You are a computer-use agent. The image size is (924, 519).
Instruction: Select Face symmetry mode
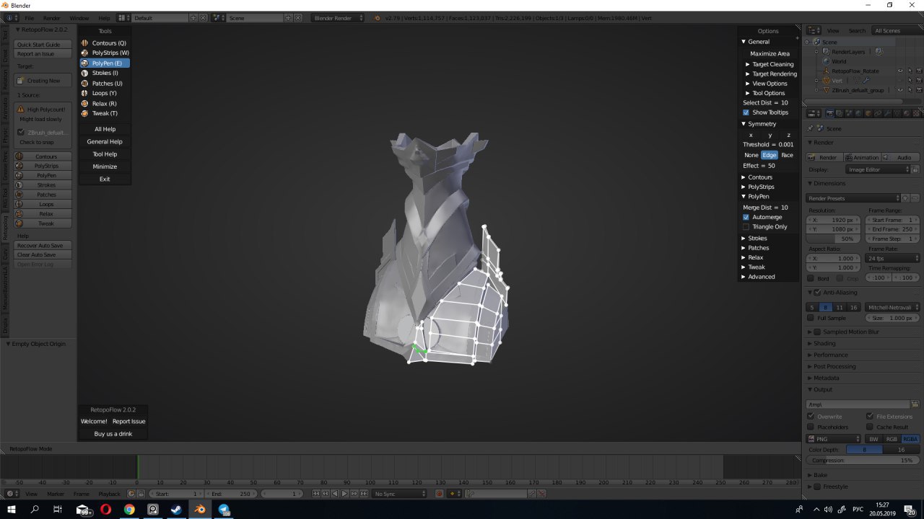pos(787,155)
